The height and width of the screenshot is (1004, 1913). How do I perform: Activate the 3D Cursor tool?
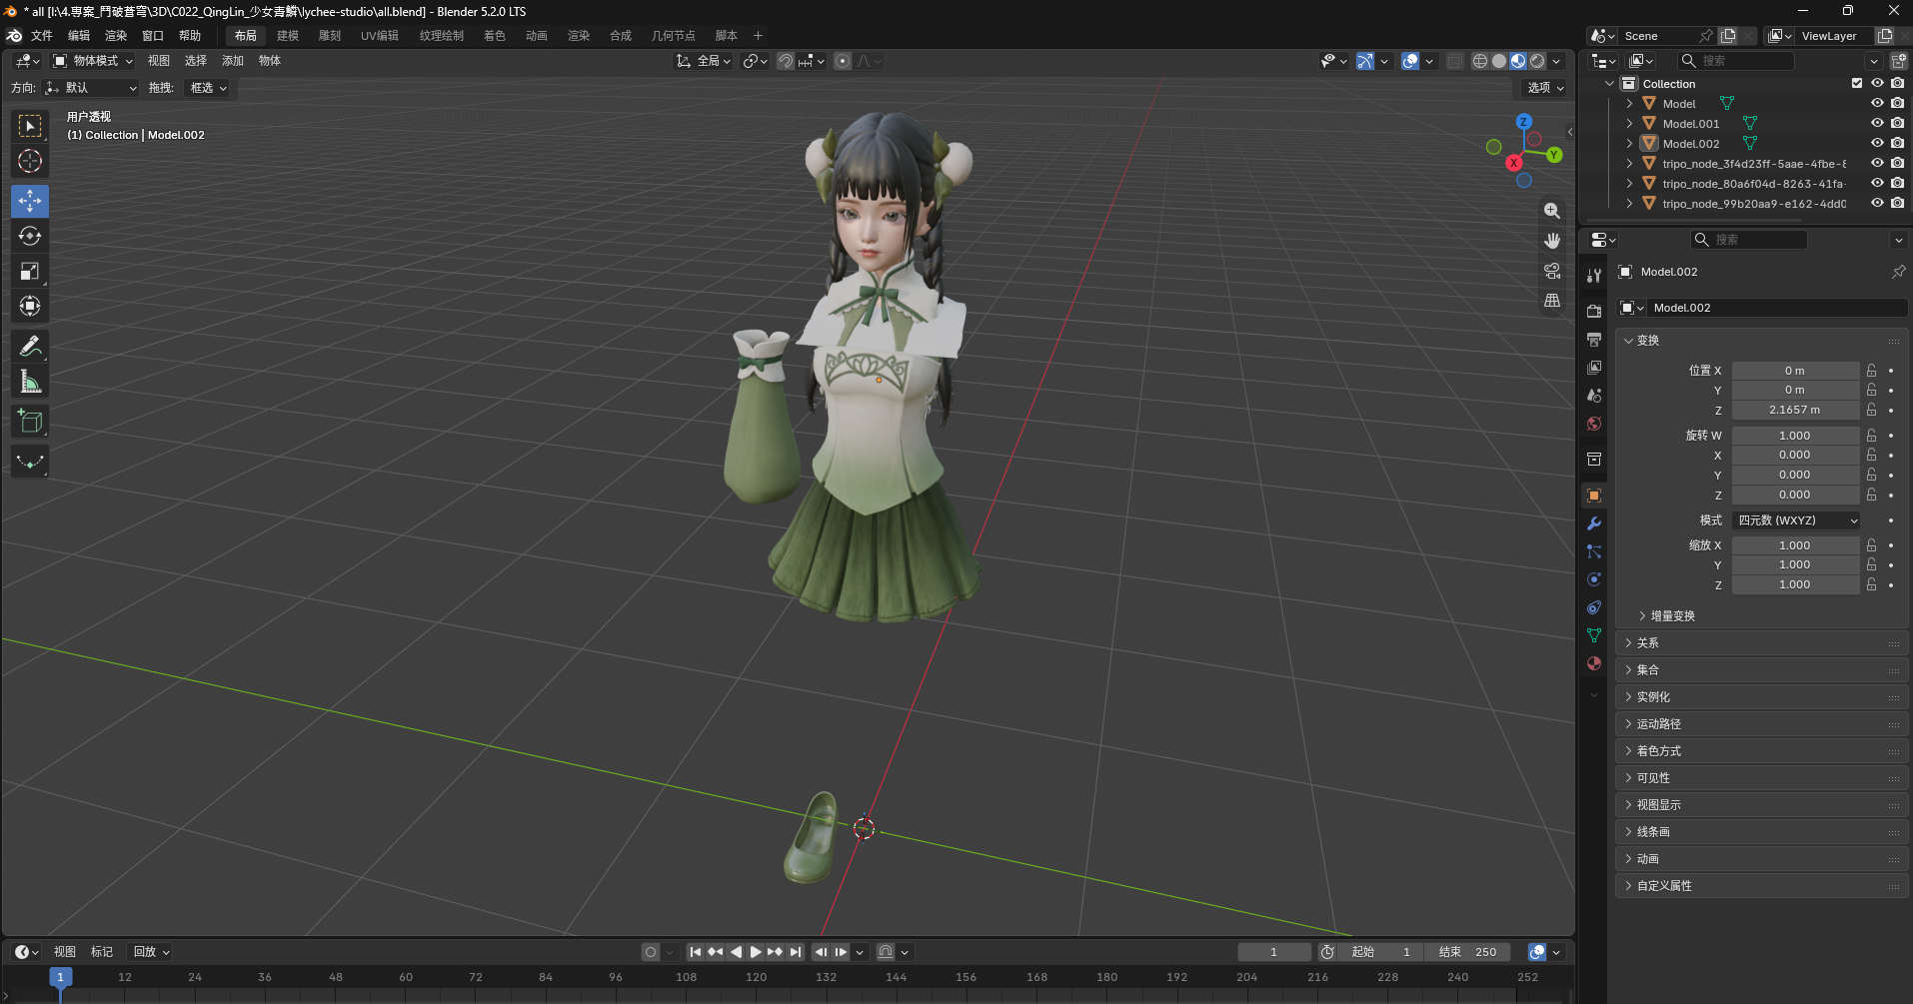pos(30,161)
